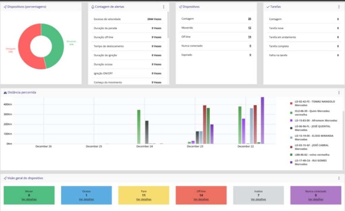Click the Dispositivos Contagem value 26
The width and height of the screenshot is (345, 211).
point(250,19)
